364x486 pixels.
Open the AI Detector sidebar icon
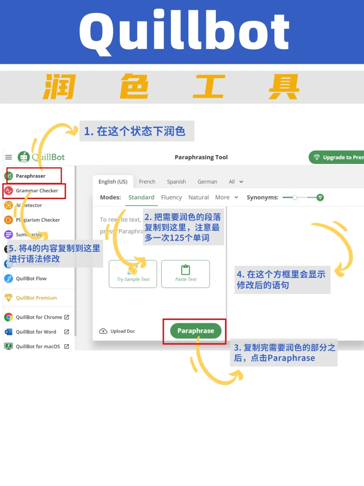click(8, 205)
